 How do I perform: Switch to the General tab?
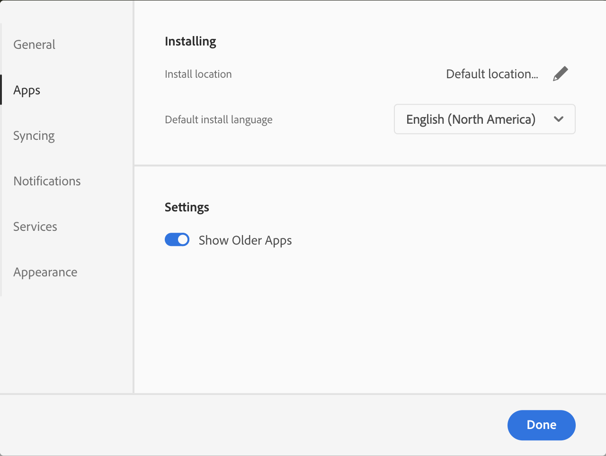tap(34, 45)
